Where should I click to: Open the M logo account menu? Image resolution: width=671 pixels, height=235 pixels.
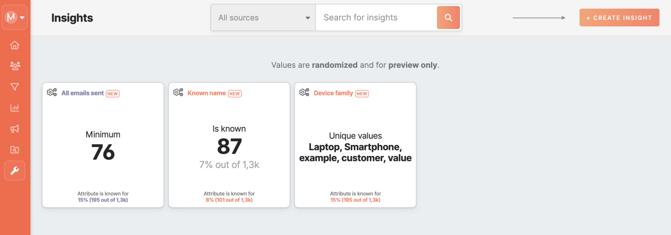click(x=11, y=17)
